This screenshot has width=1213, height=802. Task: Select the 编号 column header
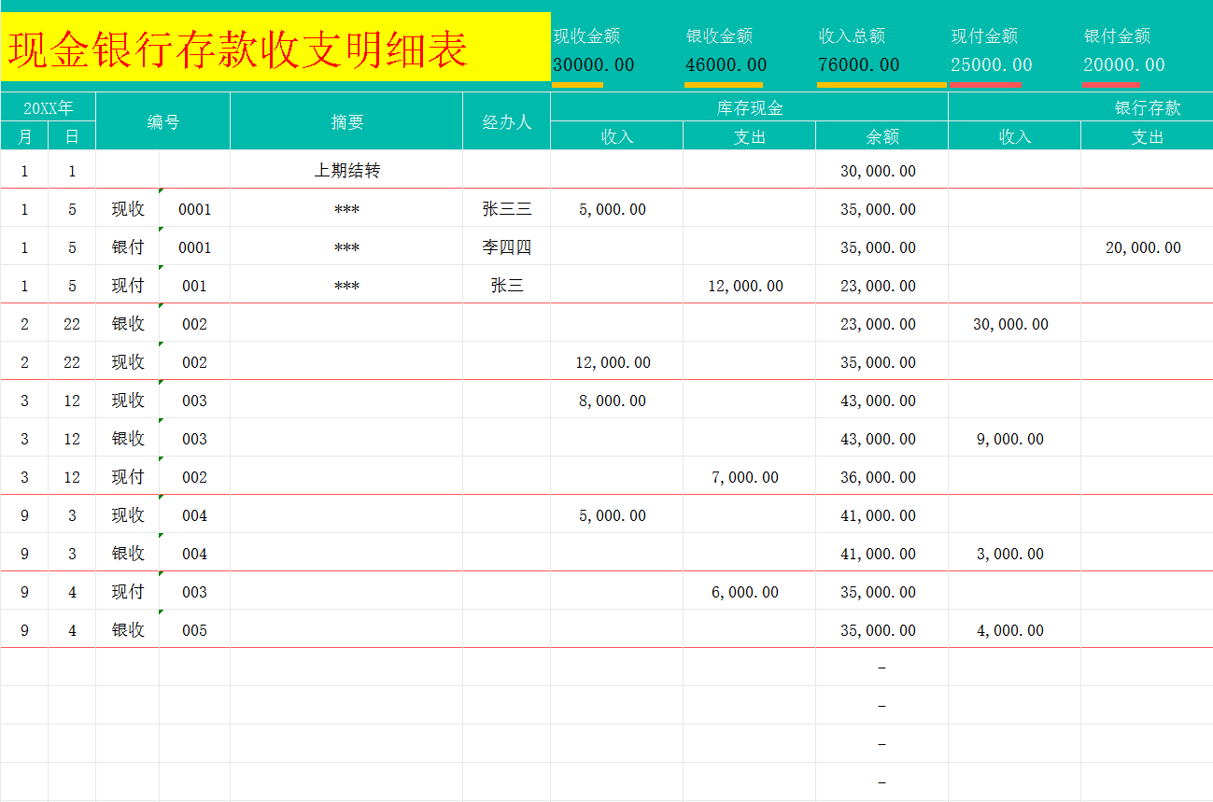162,120
